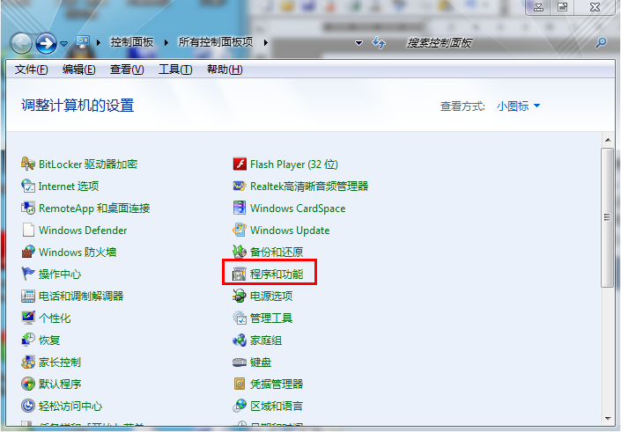Click the Windows Update icon
This screenshot has width=621, height=432.
click(x=240, y=231)
